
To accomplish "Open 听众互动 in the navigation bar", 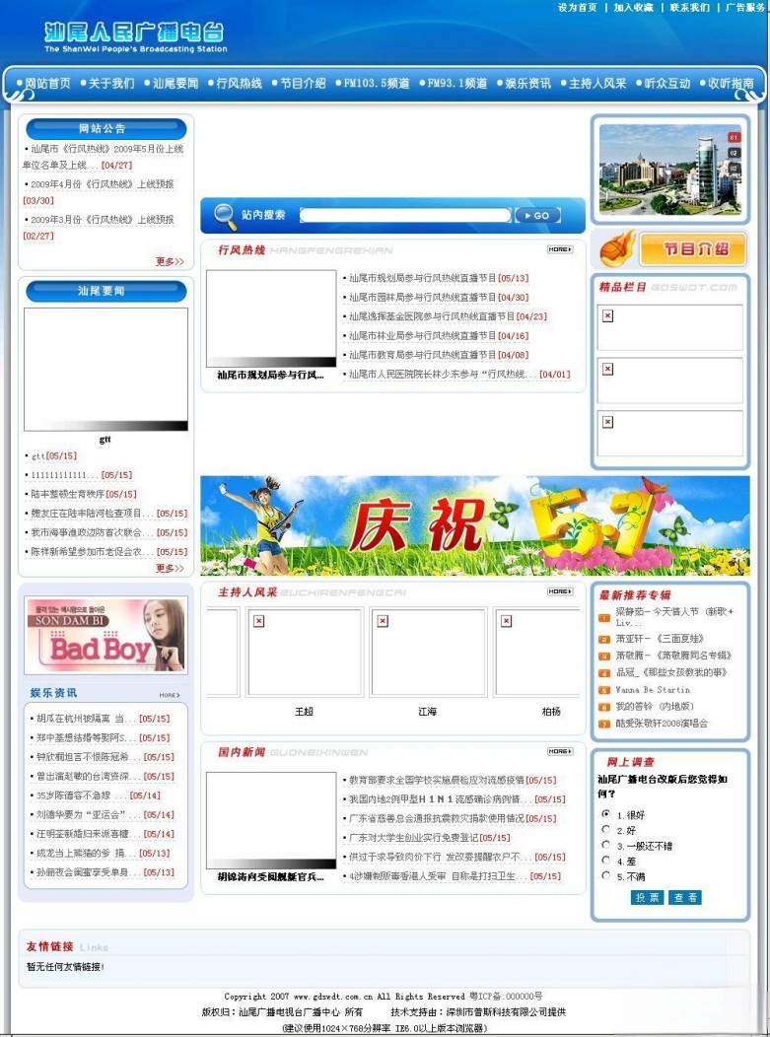I will point(667,84).
